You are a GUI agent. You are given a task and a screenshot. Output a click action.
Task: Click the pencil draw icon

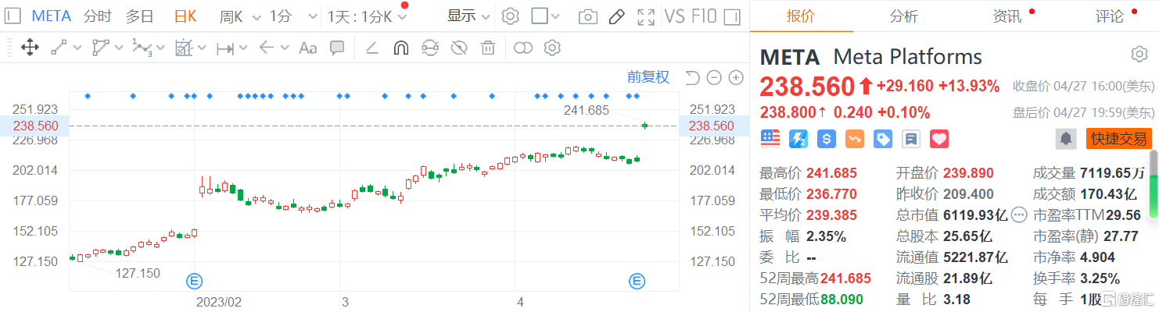point(617,16)
